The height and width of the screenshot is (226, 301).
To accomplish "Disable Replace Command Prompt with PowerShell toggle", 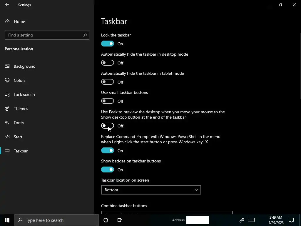I will point(108,150).
